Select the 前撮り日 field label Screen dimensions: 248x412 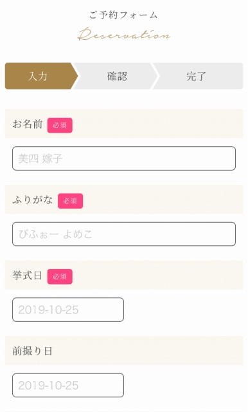32,351
